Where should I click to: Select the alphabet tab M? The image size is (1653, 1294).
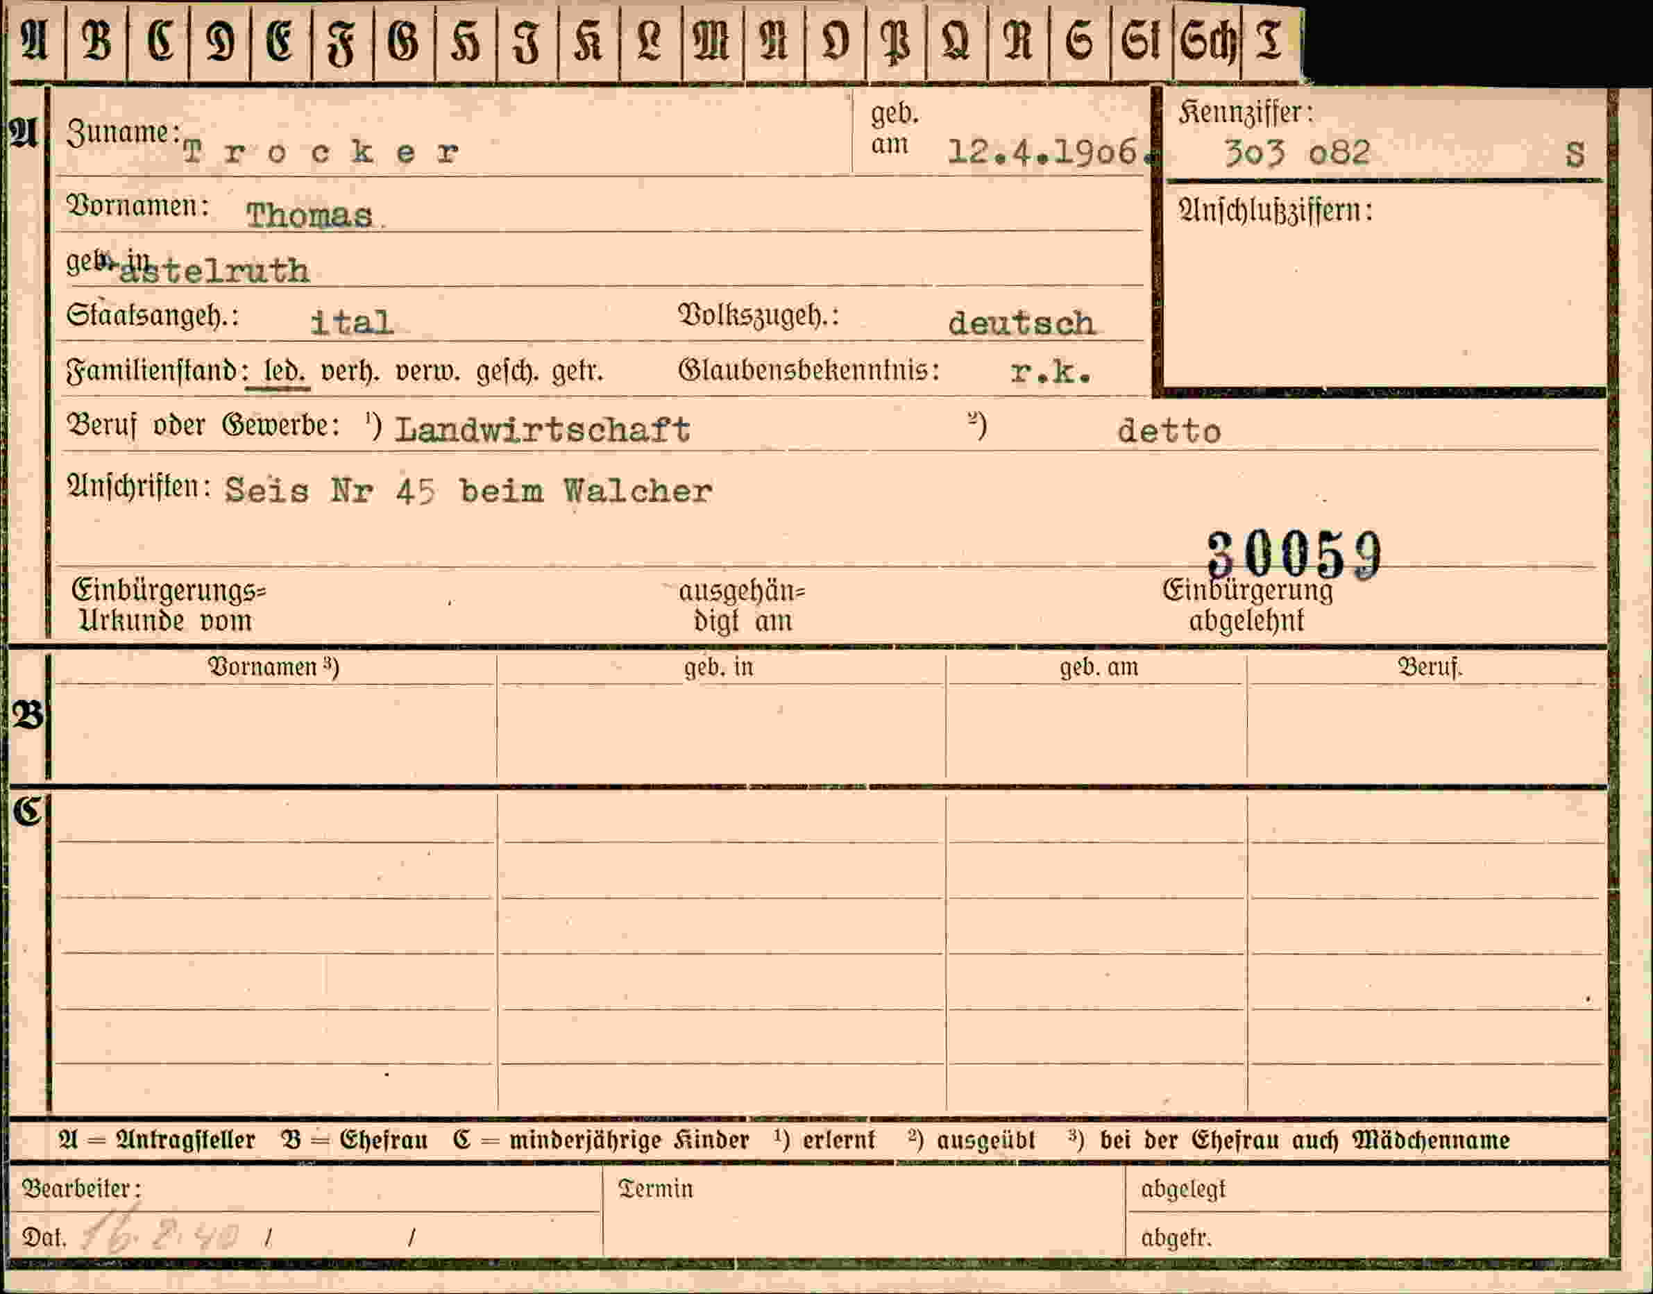(712, 42)
